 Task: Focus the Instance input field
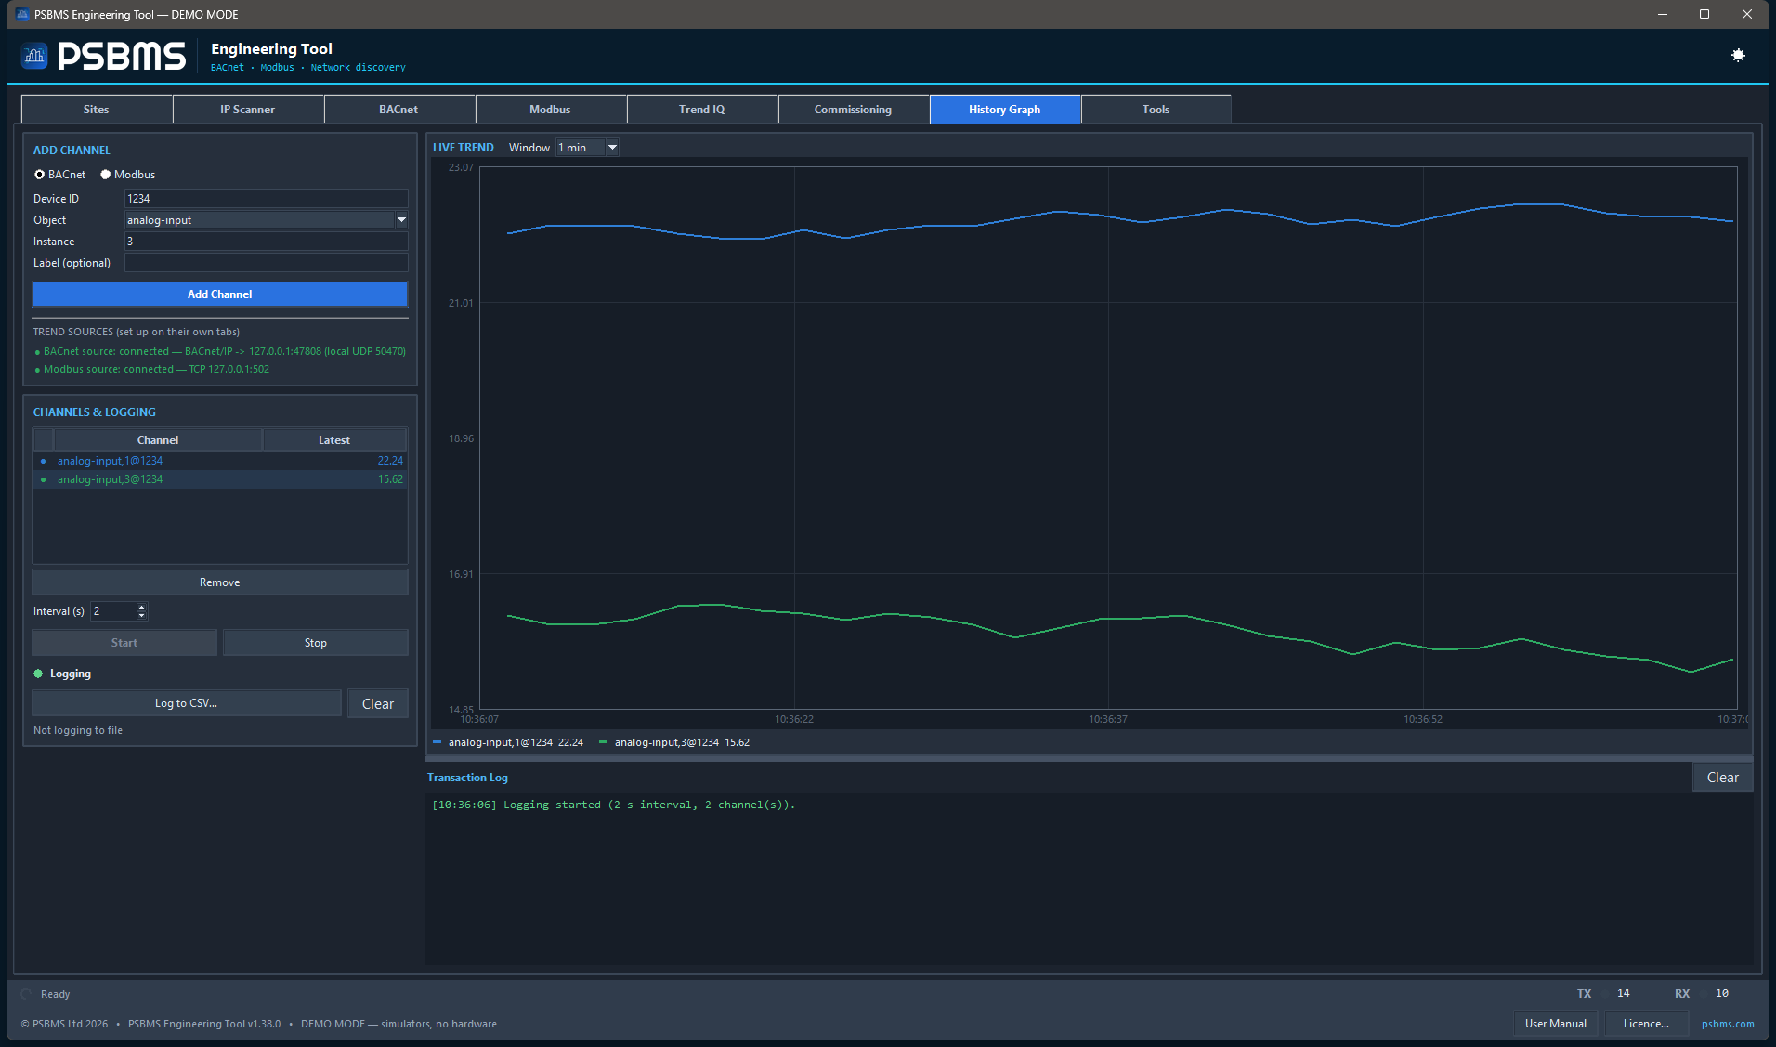coord(266,242)
